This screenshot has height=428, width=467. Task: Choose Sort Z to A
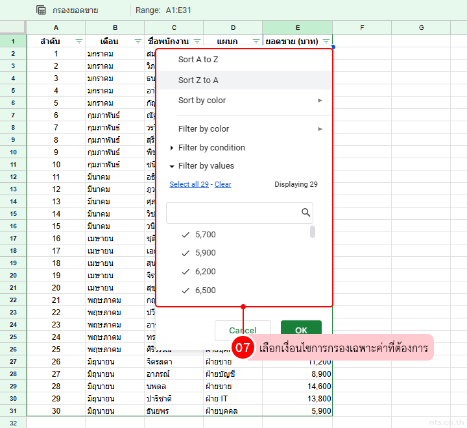(200, 80)
